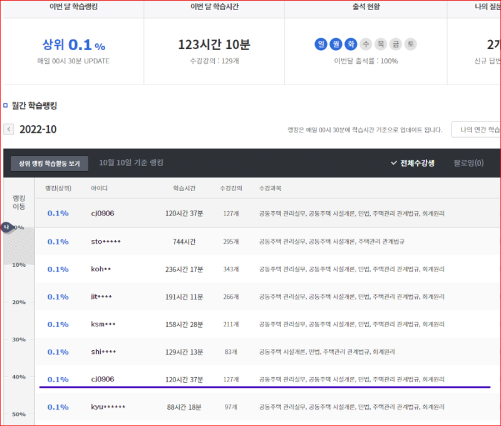501x426 pixels.
Task: Select the 수 (Wednesday) attendance circle
Action: [x=366, y=44]
